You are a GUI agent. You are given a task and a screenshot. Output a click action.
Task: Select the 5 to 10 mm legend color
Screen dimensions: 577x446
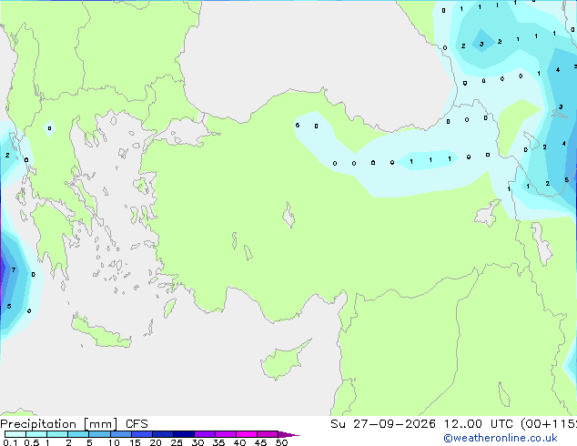[100, 434]
